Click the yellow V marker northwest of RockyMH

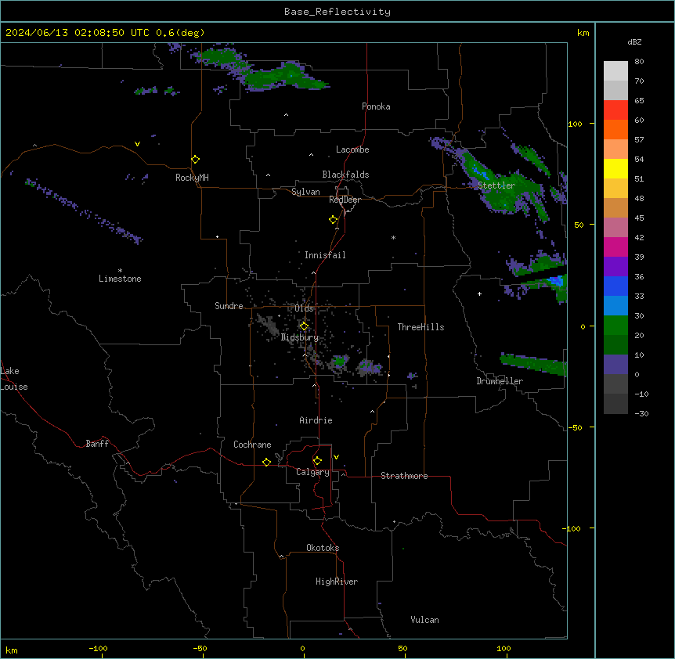pyautogui.click(x=137, y=144)
